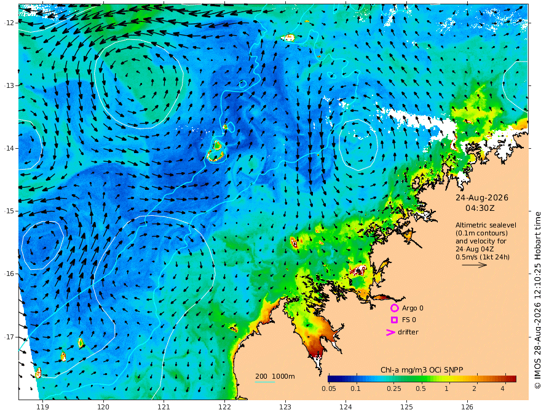
Task: Click the magenta FS square legend icon
Action: click(x=394, y=320)
